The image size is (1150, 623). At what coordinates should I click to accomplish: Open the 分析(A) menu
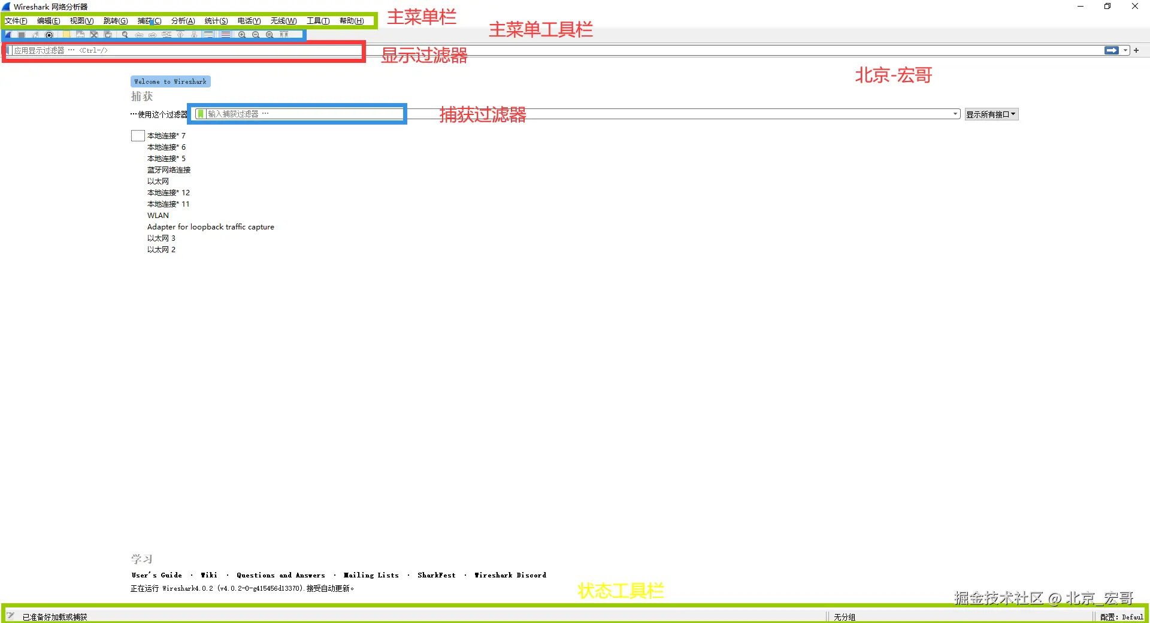(x=183, y=21)
